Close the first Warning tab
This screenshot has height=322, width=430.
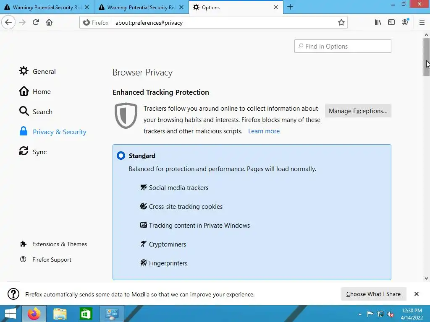tap(87, 8)
